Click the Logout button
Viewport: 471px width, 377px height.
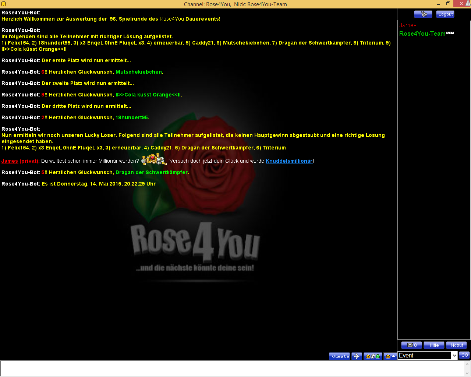445,14
